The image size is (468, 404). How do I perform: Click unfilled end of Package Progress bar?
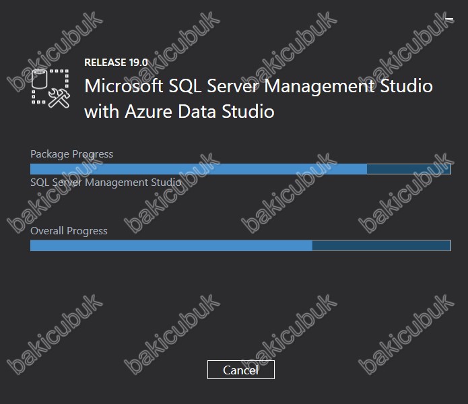(409, 169)
